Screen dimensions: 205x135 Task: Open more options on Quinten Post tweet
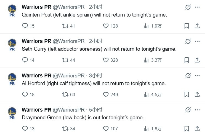tap(197, 7)
